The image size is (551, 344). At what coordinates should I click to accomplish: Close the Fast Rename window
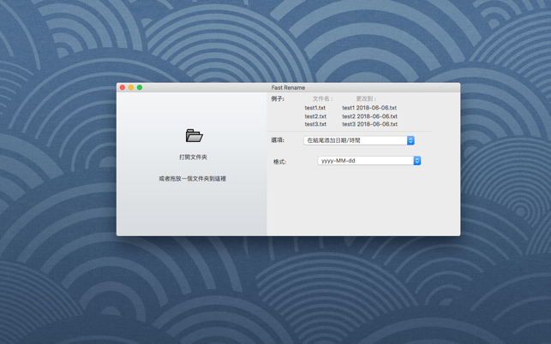point(123,87)
